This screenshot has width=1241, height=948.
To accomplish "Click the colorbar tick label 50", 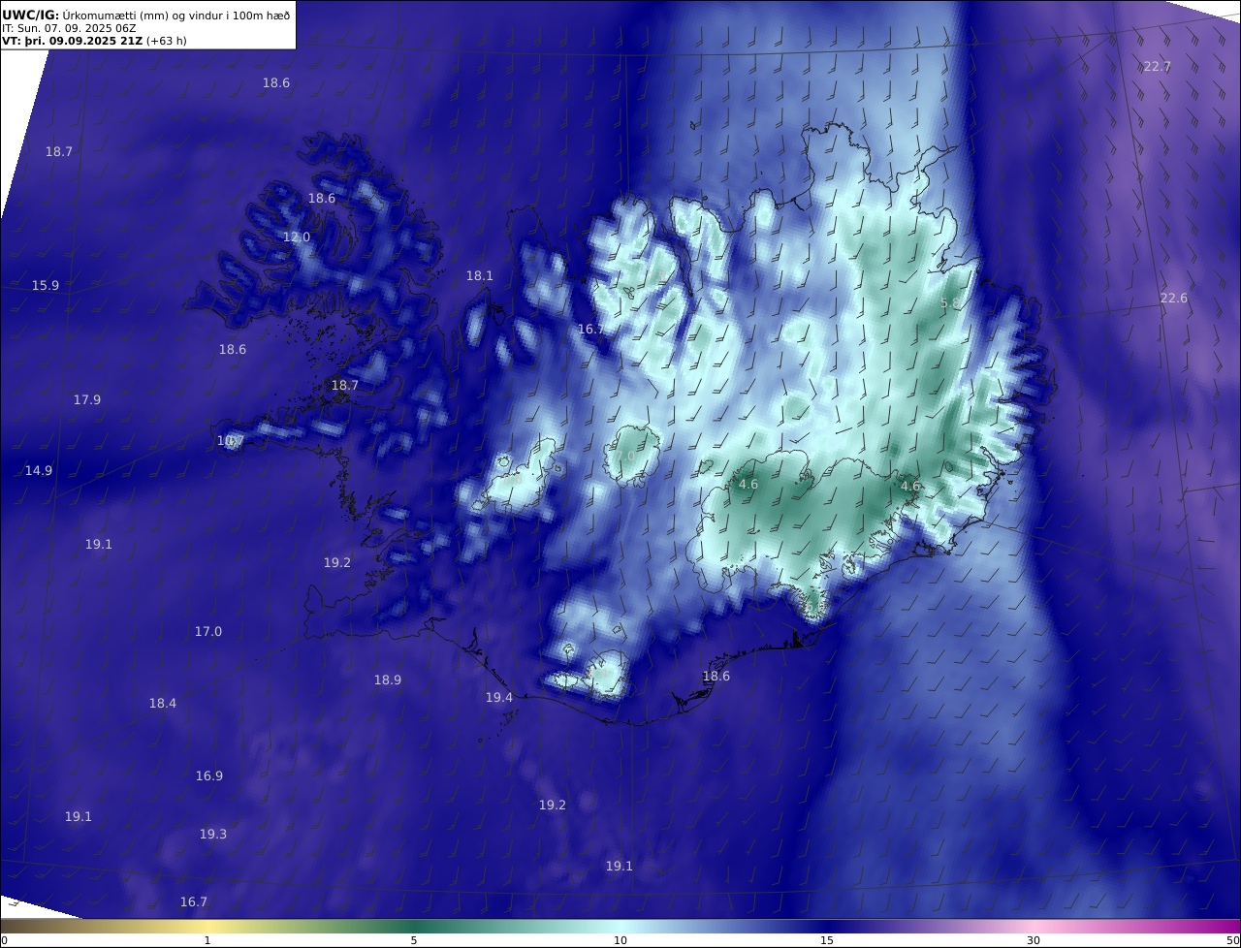I will click(x=1232, y=940).
